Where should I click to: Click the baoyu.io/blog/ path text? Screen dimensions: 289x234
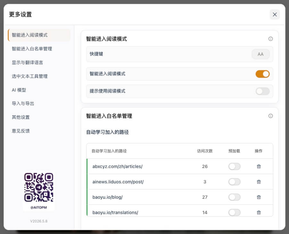click(x=107, y=197)
